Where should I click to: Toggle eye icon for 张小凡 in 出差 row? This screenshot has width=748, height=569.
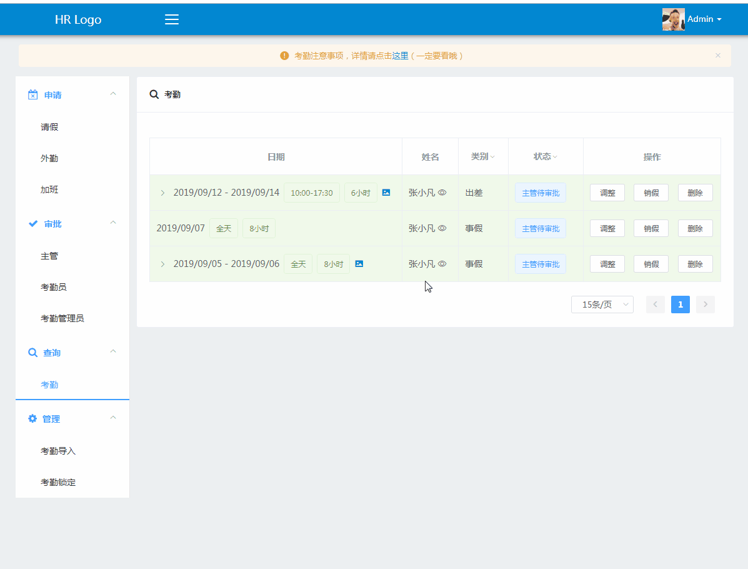pyautogui.click(x=442, y=193)
